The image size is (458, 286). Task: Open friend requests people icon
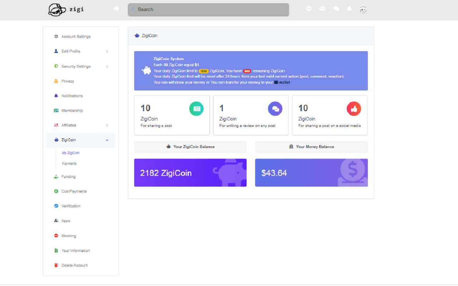point(322,9)
